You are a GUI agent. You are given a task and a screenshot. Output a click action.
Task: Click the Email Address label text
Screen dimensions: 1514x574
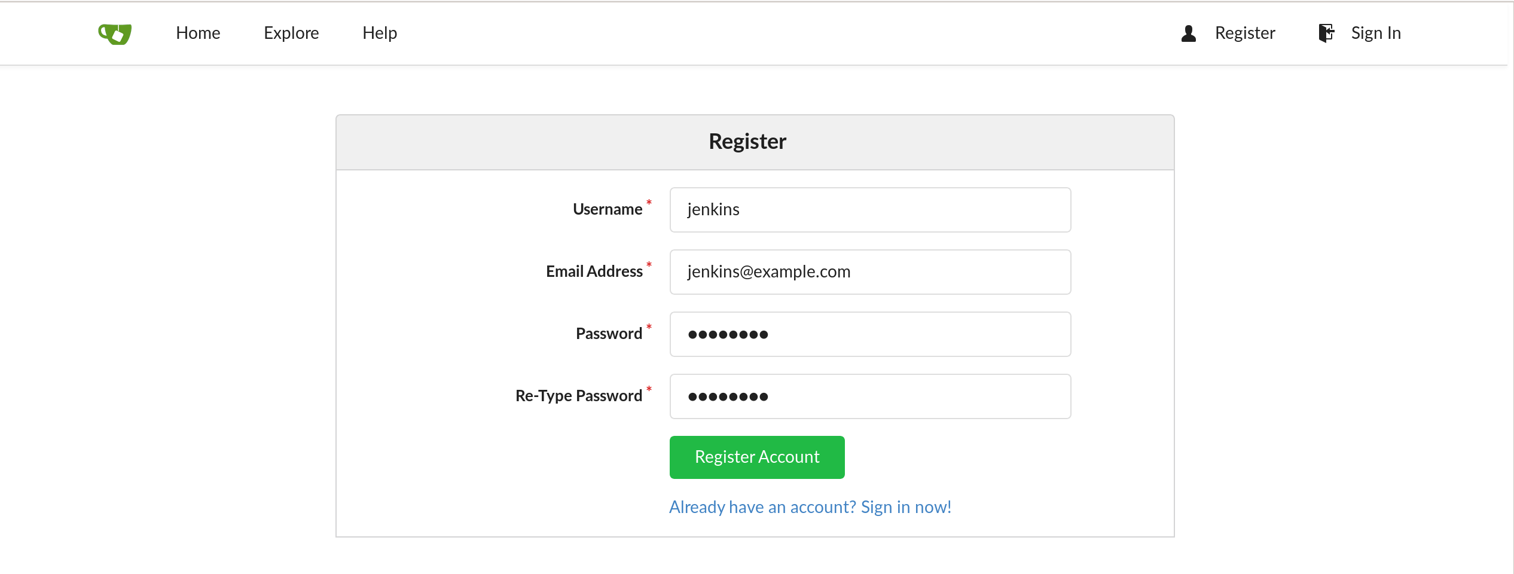coord(594,271)
